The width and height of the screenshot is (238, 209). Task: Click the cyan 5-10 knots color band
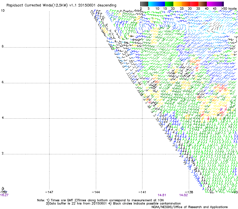click(152, 4)
